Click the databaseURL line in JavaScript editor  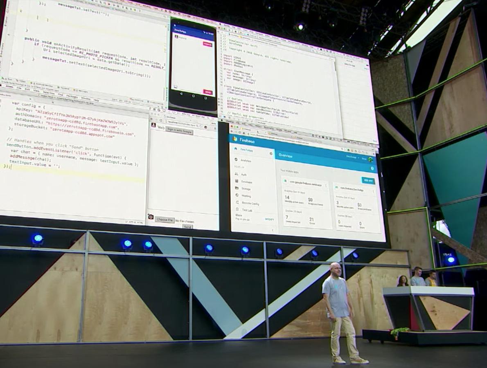pyautogui.click(x=75, y=127)
